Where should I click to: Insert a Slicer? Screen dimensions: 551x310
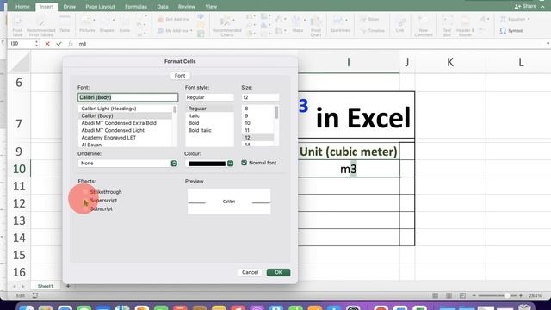(369, 19)
